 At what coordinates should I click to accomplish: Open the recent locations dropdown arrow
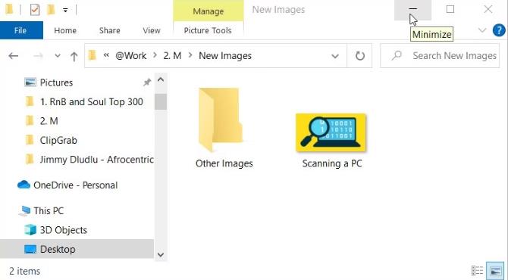[x=58, y=56]
